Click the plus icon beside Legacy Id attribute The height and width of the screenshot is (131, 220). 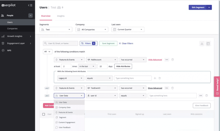[155, 78]
